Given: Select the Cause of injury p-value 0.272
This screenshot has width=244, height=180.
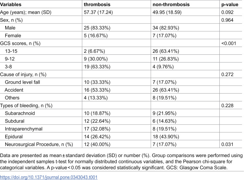Looking at the screenshot, I should pos(227,74).
